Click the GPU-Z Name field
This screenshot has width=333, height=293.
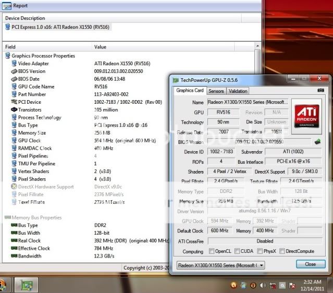tap(248, 102)
